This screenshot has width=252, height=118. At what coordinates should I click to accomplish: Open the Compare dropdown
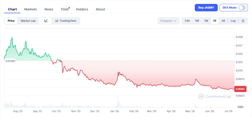tap(169, 21)
